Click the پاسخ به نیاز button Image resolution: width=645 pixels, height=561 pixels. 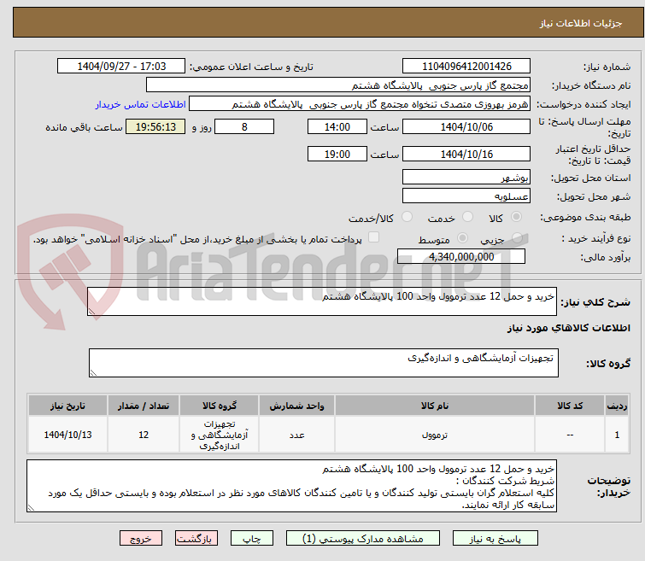495,539
